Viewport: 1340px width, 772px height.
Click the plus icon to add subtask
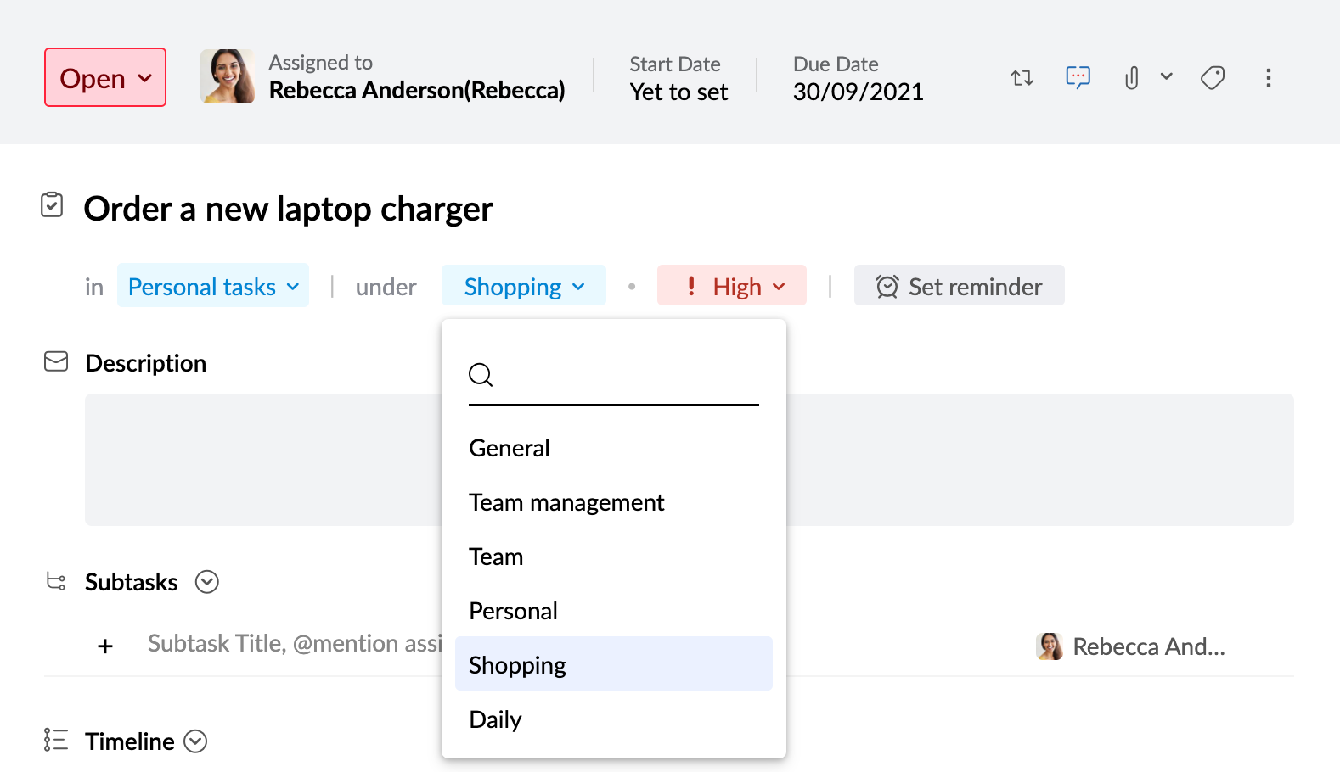[105, 646]
